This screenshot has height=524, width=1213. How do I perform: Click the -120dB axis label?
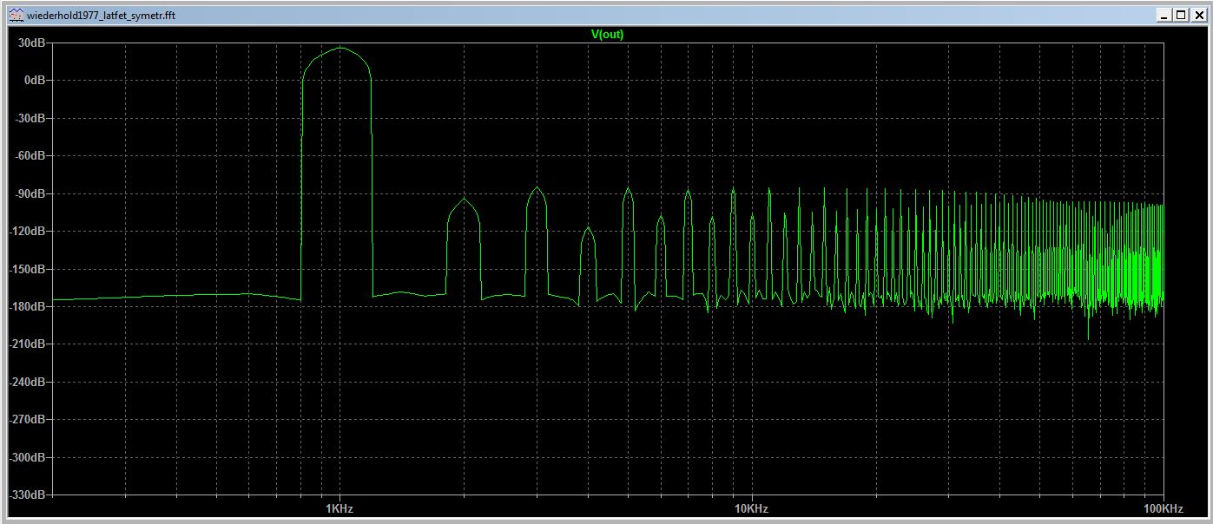(27, 231)
